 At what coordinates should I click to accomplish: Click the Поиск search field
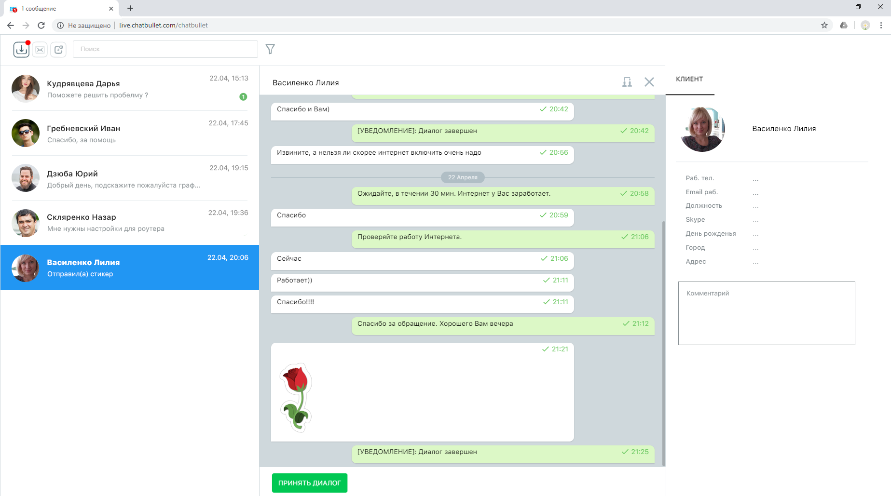click(165, 49)
